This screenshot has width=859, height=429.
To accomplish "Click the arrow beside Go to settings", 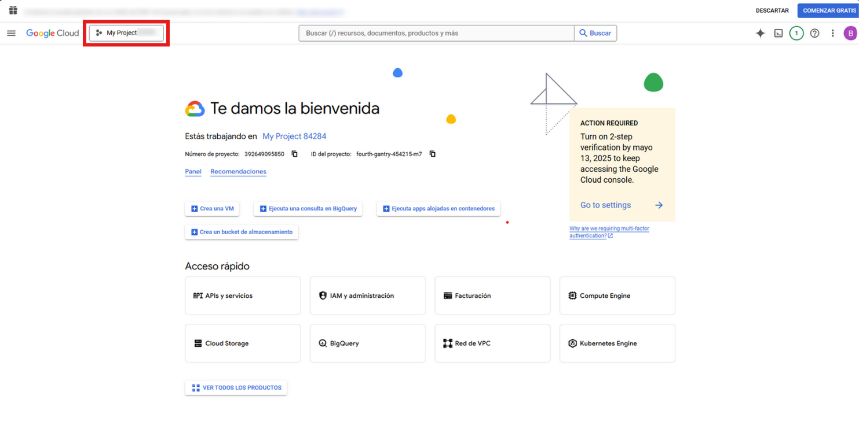I will pyautogui.click(x=659, y=205).
